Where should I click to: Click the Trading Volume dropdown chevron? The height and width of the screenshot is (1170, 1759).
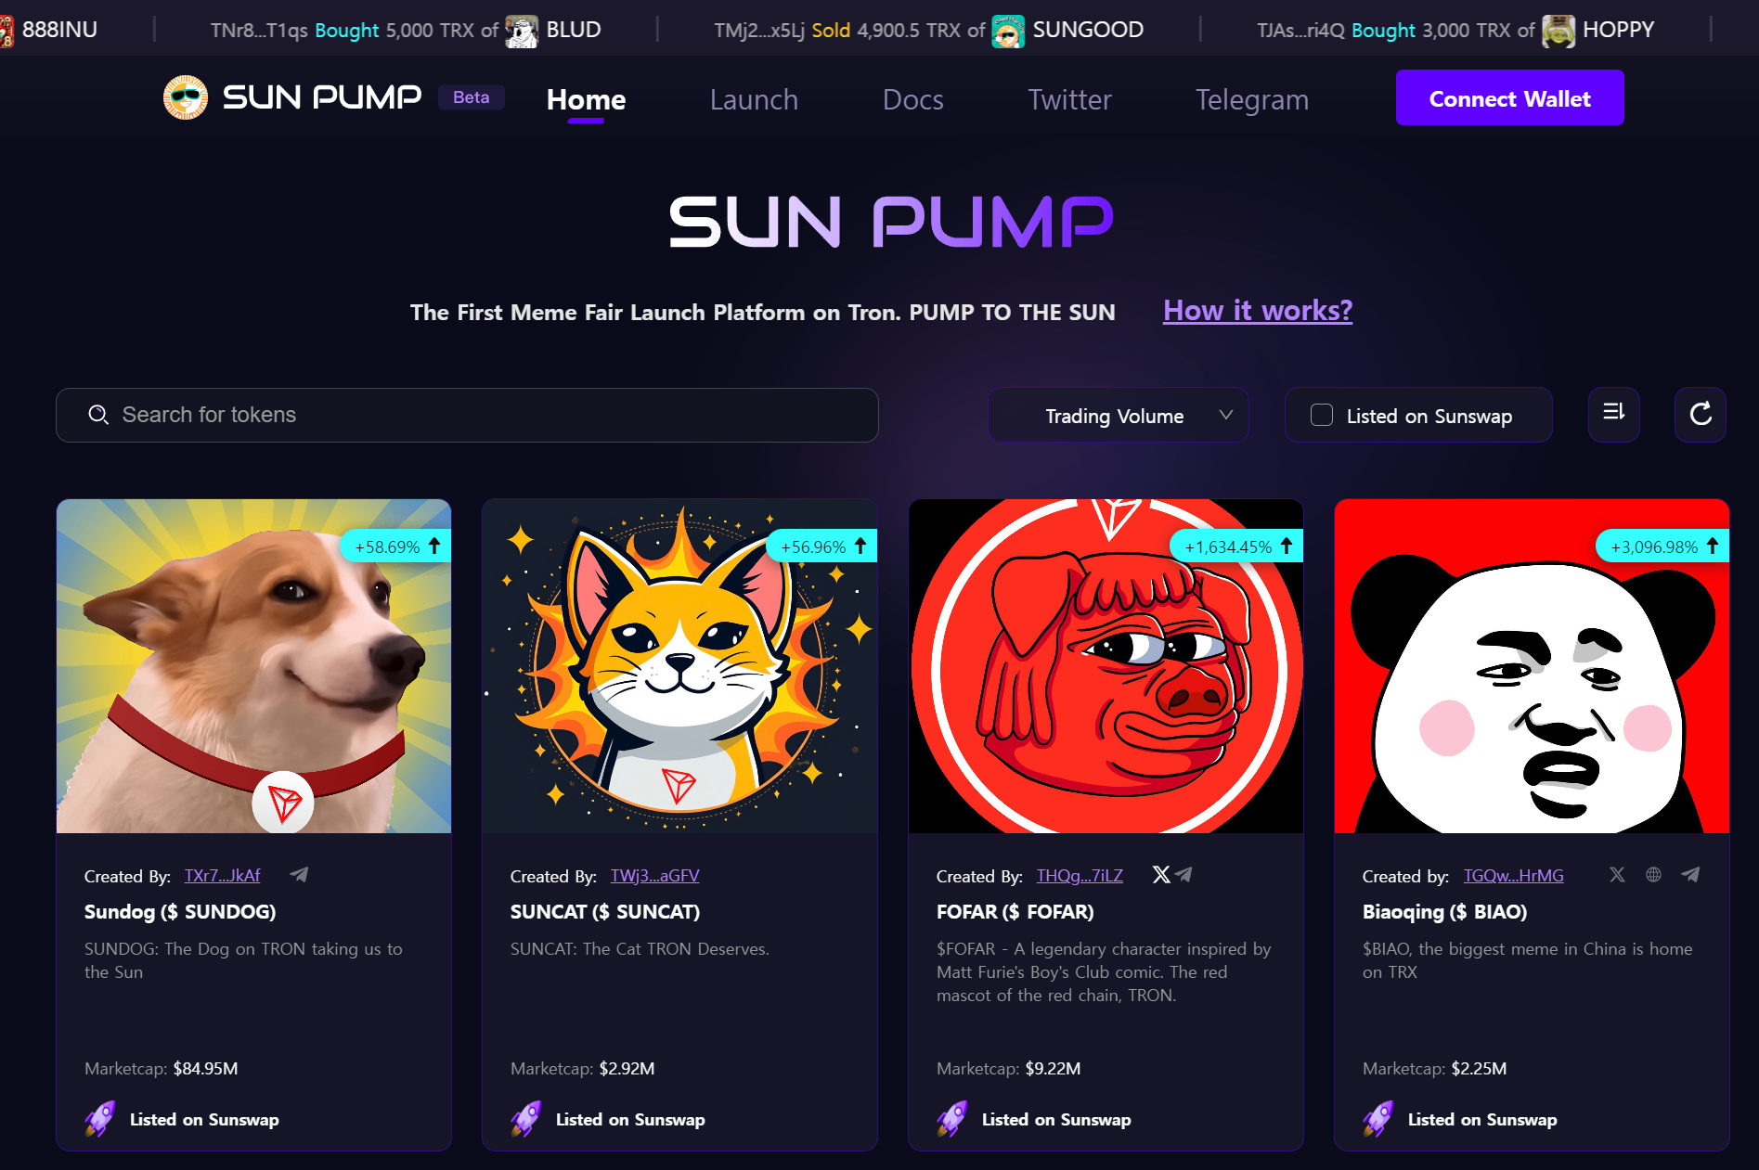pyautogui.click(x=1225, y=415)
